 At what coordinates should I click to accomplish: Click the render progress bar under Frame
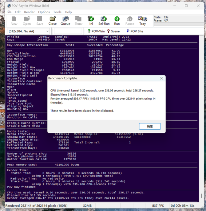tap(179, 24)
